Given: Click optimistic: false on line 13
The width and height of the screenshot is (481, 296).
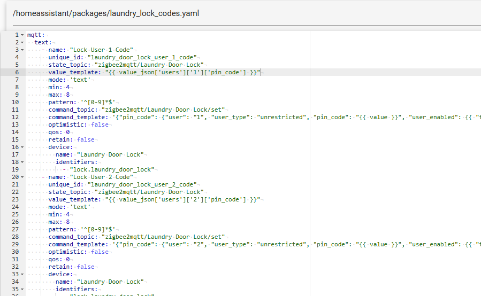Looking at the screenshot, I should [x=78, y=124].
